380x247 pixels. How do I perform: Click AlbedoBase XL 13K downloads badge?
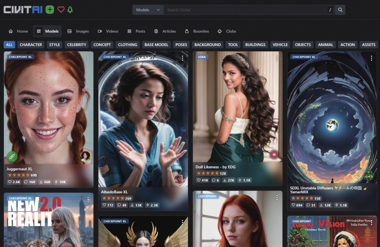tap(136, 205)
